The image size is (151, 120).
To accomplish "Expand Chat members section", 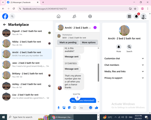I will click(124, 65).
